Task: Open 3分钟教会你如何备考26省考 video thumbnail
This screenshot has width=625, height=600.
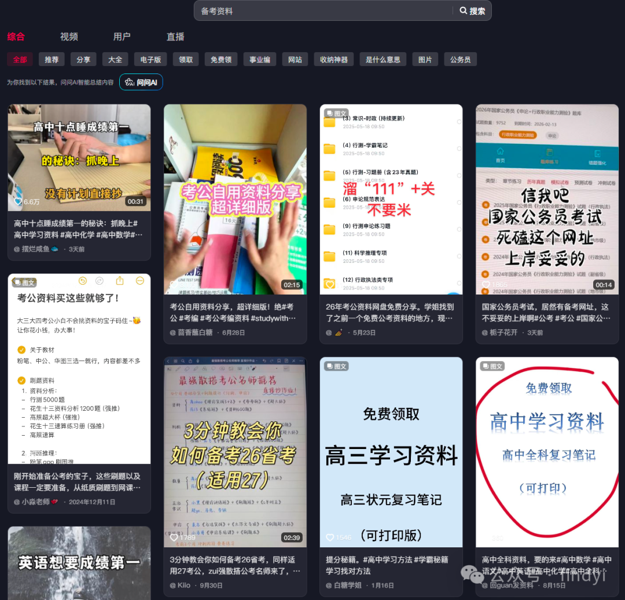Action: click(x=235, y=452)
